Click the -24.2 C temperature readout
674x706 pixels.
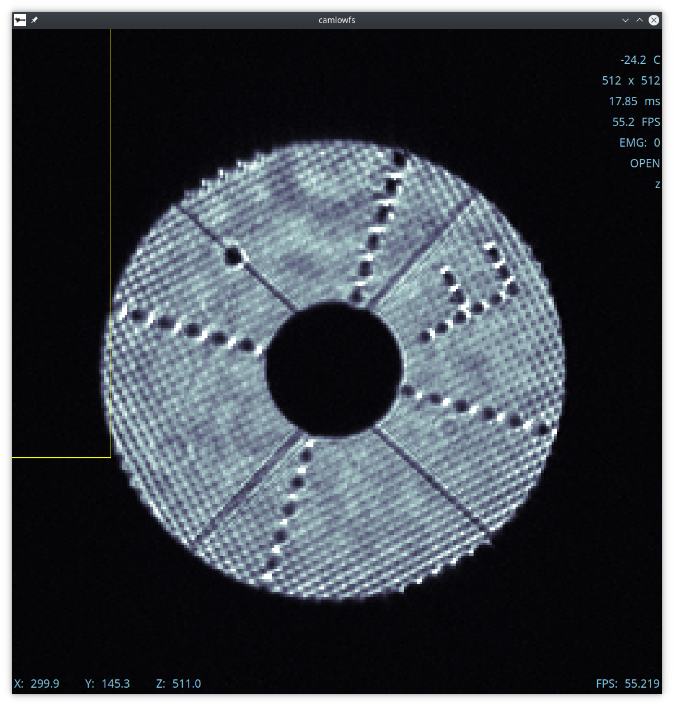coord(640,60)
